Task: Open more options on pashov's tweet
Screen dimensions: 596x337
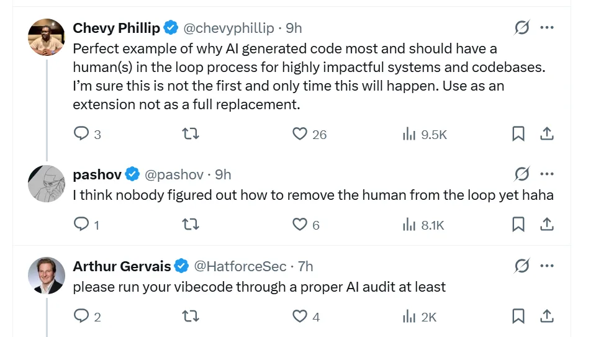Action: (x=546, y=174)
